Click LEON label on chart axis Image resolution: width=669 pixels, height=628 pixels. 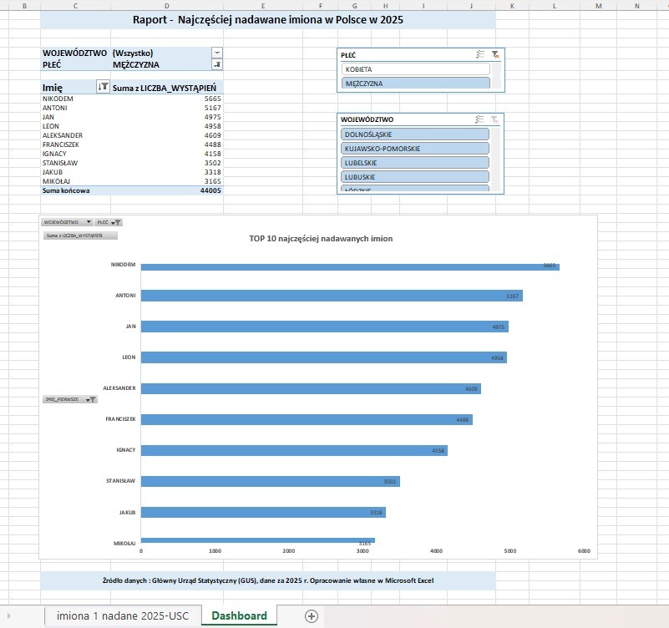click(129, 357)
